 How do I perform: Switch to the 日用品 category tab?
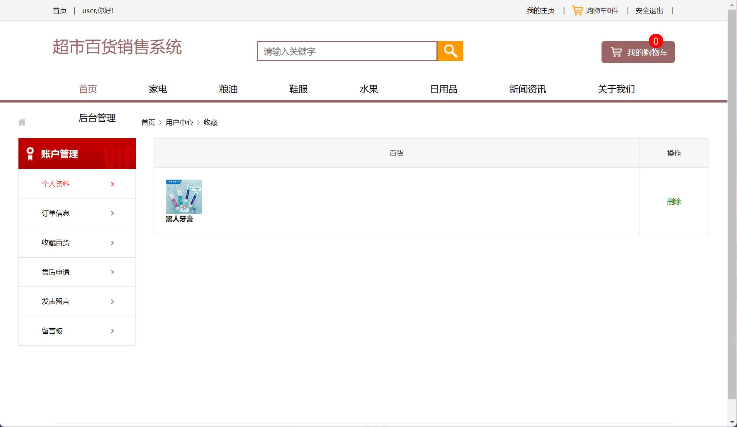(x=444, y=89)
